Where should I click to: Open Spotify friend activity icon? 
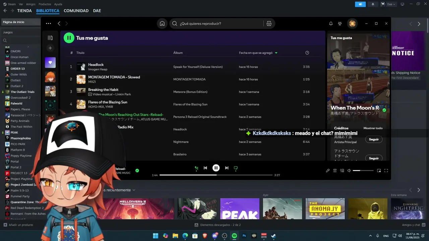tap(340, 23)
